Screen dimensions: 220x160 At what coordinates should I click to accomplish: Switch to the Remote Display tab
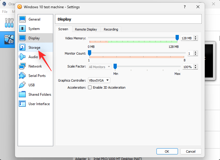(x=86, y=29)
